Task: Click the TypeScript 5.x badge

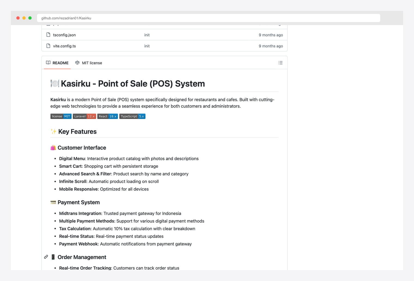Action: pyautogui.click(x=132, y=116)
